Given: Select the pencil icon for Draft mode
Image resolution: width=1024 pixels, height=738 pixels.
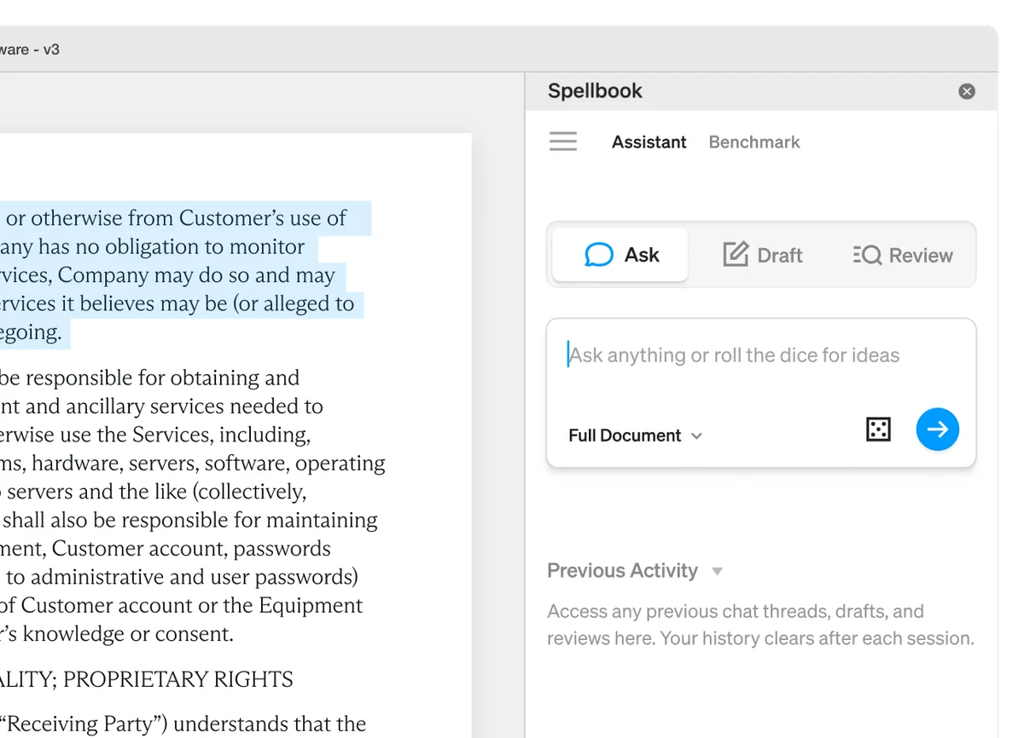Looking at the screenshot, I should [x=734, y=253].
